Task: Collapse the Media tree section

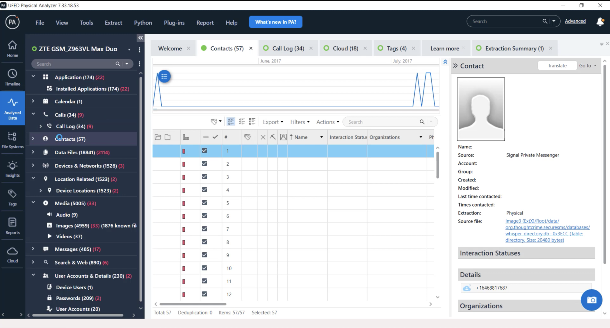Action: [33, 203]
